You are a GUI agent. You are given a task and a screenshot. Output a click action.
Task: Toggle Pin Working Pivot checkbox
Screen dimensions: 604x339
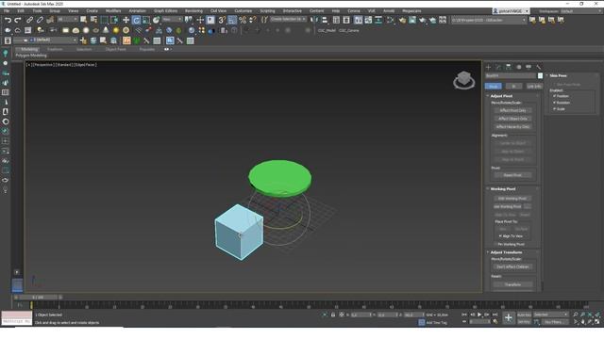pos(496,245)
